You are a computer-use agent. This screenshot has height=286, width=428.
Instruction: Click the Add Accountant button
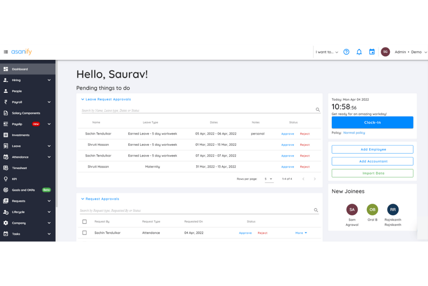pyautogui.click(x=372, y=161)
